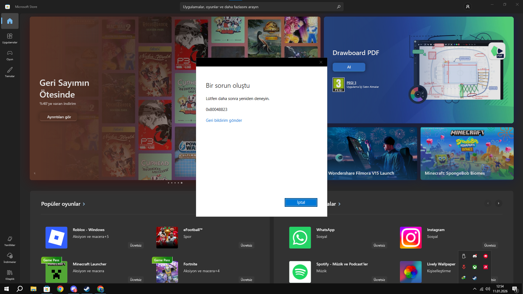The image size is (523, 294).
Task: Open Internet Download Manager tray icon
Action: (x=464, y=278)
